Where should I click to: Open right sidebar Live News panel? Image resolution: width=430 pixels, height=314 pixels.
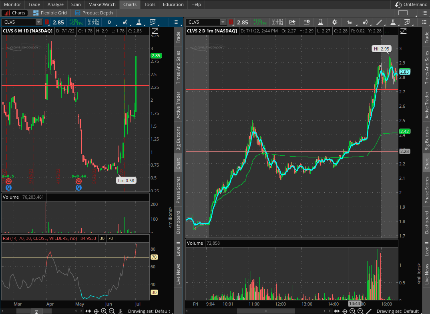tap(427, 274)
